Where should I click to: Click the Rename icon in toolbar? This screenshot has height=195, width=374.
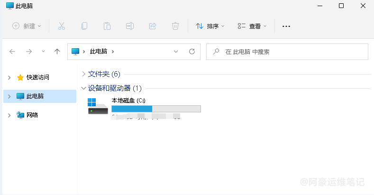[130, 26]
